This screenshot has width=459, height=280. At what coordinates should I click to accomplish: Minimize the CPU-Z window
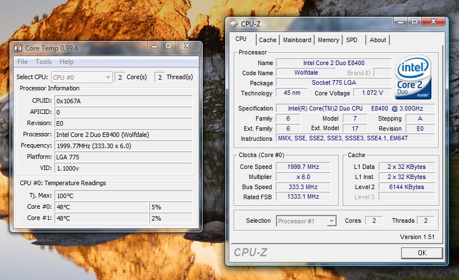401,22
